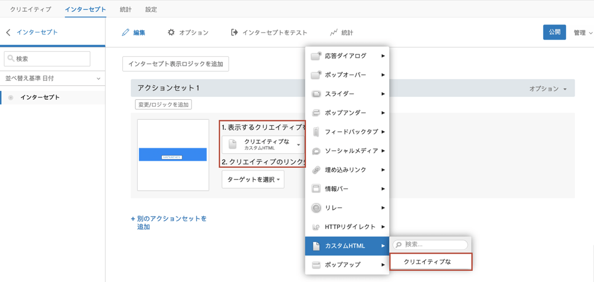Open the アクションセット1 オプション dropdown
Image resolution: width=594 pixels, height=282 pixels.
(x=548, y=89)
